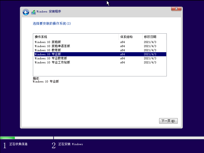Screen dimensions: 204x153
Task: Click the 体系结构 column header
Action: coord(126,37)
